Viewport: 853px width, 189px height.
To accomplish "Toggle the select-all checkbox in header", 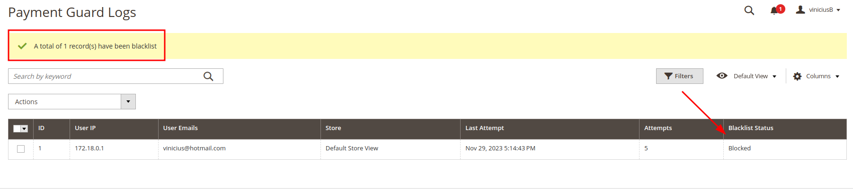I will coord(18,129).
